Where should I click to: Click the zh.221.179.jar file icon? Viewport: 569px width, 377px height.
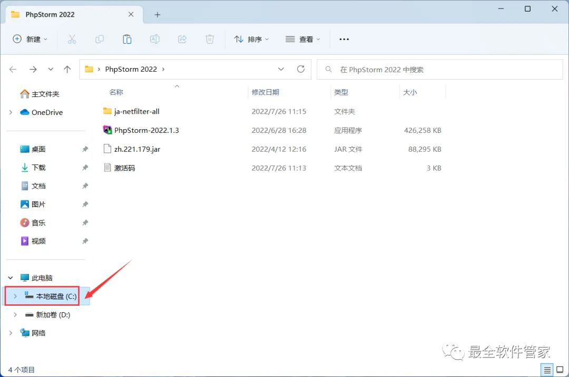107,149
